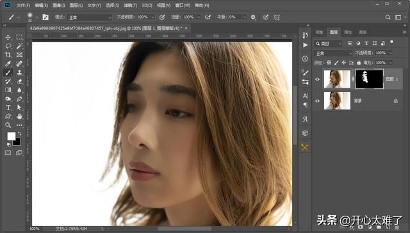Screen dimensions: 410x233
Task: Hide the 背景 layer visibility
Action: pos(318,101)
